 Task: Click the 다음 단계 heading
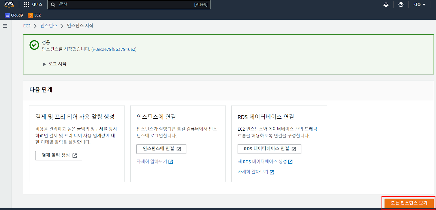coord(41,90)
